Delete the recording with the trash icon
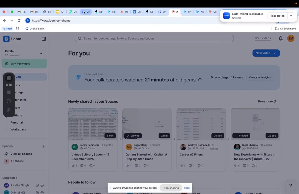Viewport: 299px width, 194px height. click(9, 110)
